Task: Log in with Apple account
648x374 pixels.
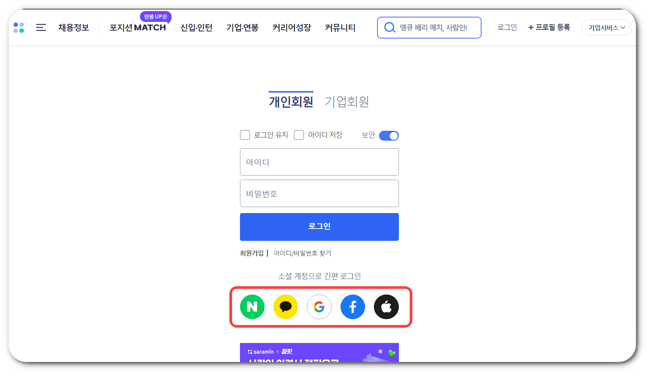Action: point(386,306)
